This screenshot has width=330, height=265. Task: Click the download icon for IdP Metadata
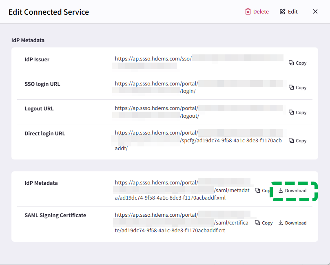pos(281,191)
